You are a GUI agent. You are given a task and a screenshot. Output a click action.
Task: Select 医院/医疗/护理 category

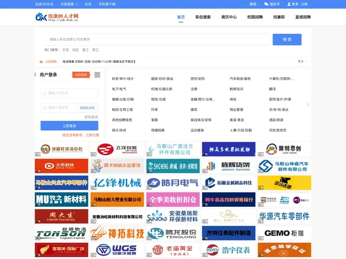coord(280,99)
